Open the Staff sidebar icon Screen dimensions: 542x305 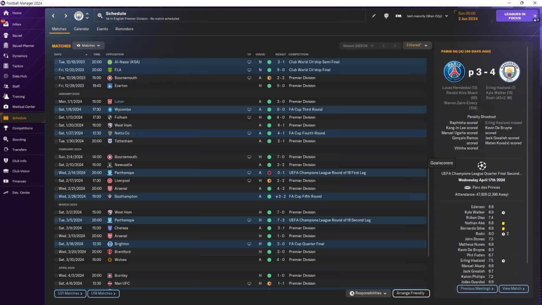click(6, 86)
